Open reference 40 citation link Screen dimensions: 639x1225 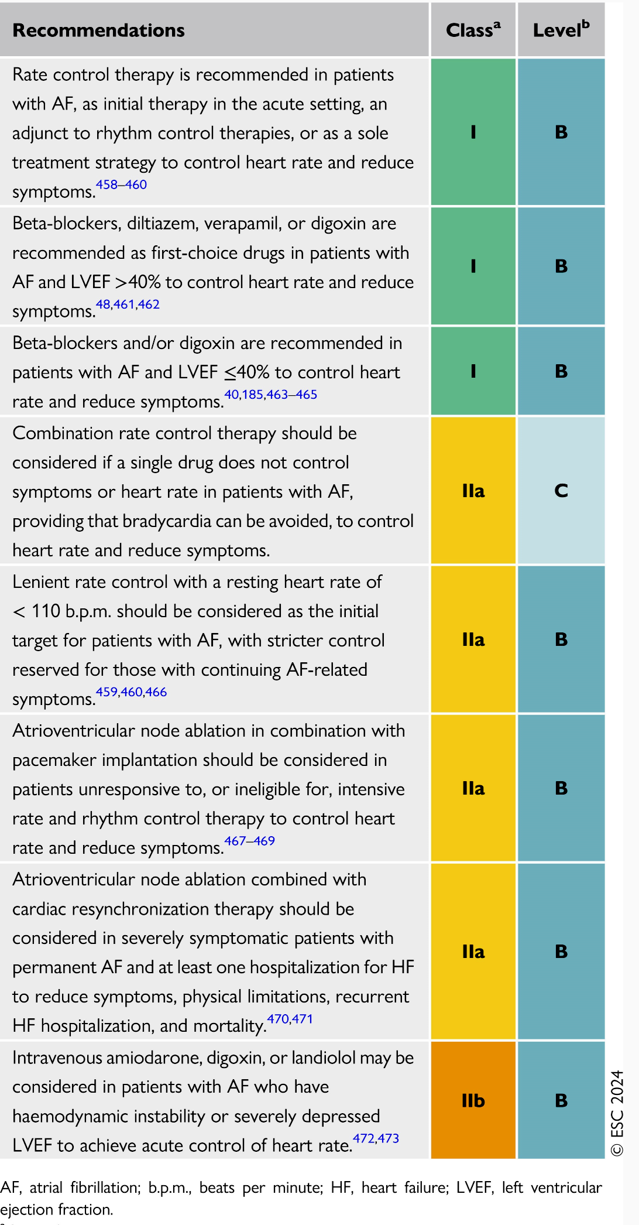coord(232,395)
